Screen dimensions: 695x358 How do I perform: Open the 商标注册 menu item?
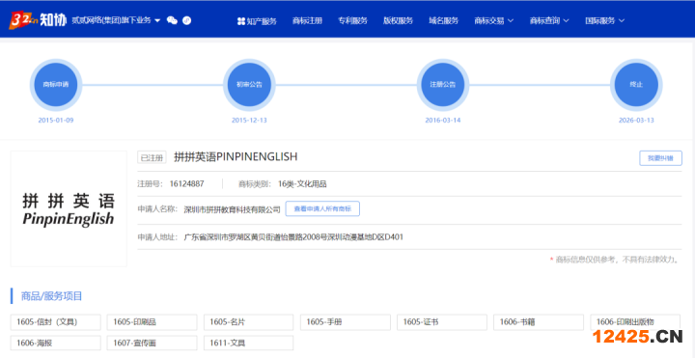point(307,21)
